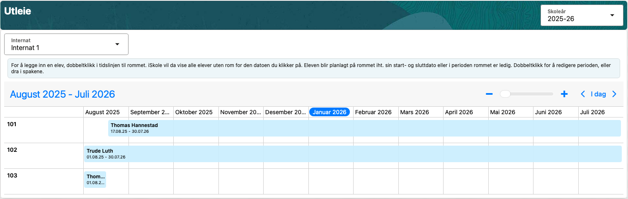The width and height of the screenshot is (628, 199).
Task: Click the Juli 2026 column header
Action: point(592,112)
